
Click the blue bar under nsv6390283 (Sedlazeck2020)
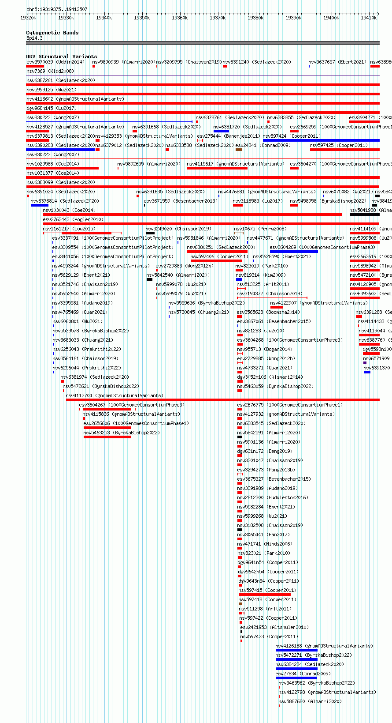pos(60,150)
